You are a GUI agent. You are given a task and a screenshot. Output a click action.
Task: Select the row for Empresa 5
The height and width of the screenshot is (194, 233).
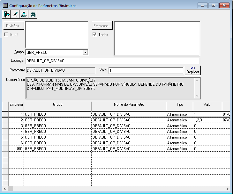[x=116, y=137]
